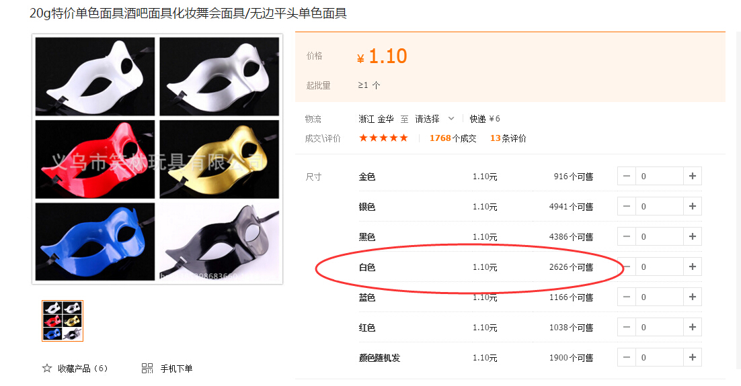
Task: Decrease 蓝色 quantity with minus icon
Action: 627,297
